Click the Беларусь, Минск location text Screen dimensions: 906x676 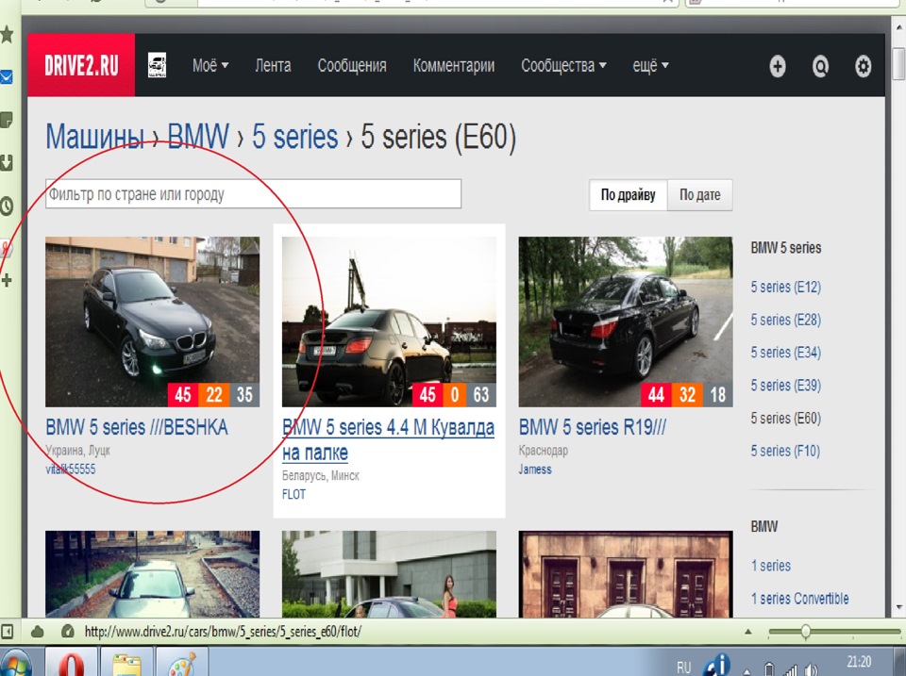tap(321, 476)
